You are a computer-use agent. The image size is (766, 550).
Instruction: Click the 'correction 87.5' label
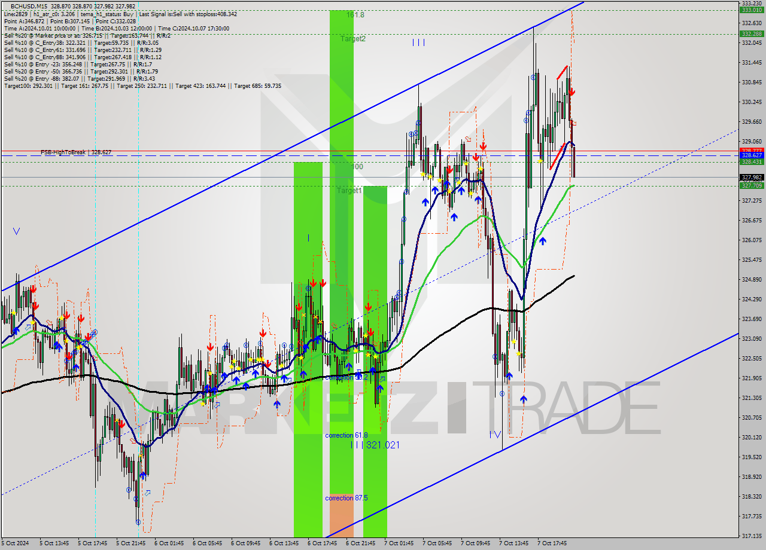click(x=346, y=498)
